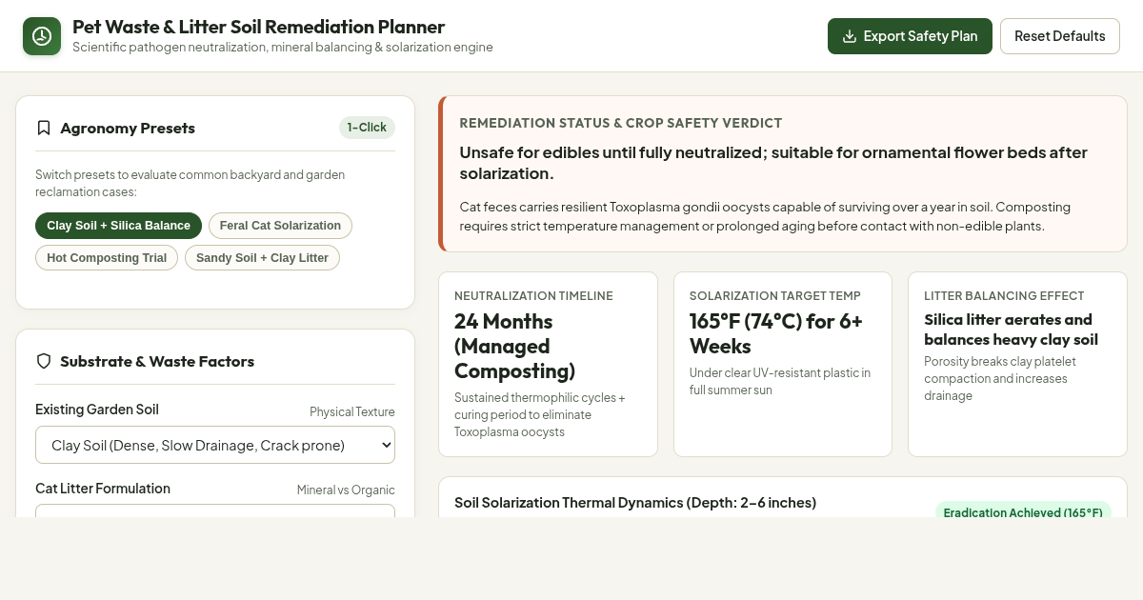The height and width of the screenshot is (600, 1143).
Task: Export the safety plan
Action: [910, 36]
